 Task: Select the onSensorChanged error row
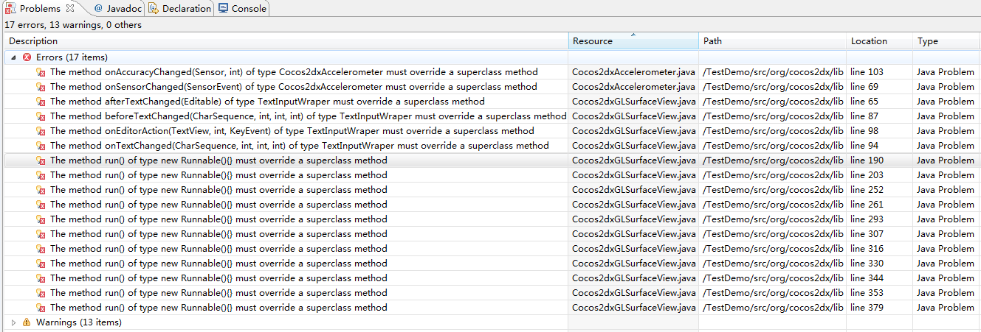pos(294,87)
